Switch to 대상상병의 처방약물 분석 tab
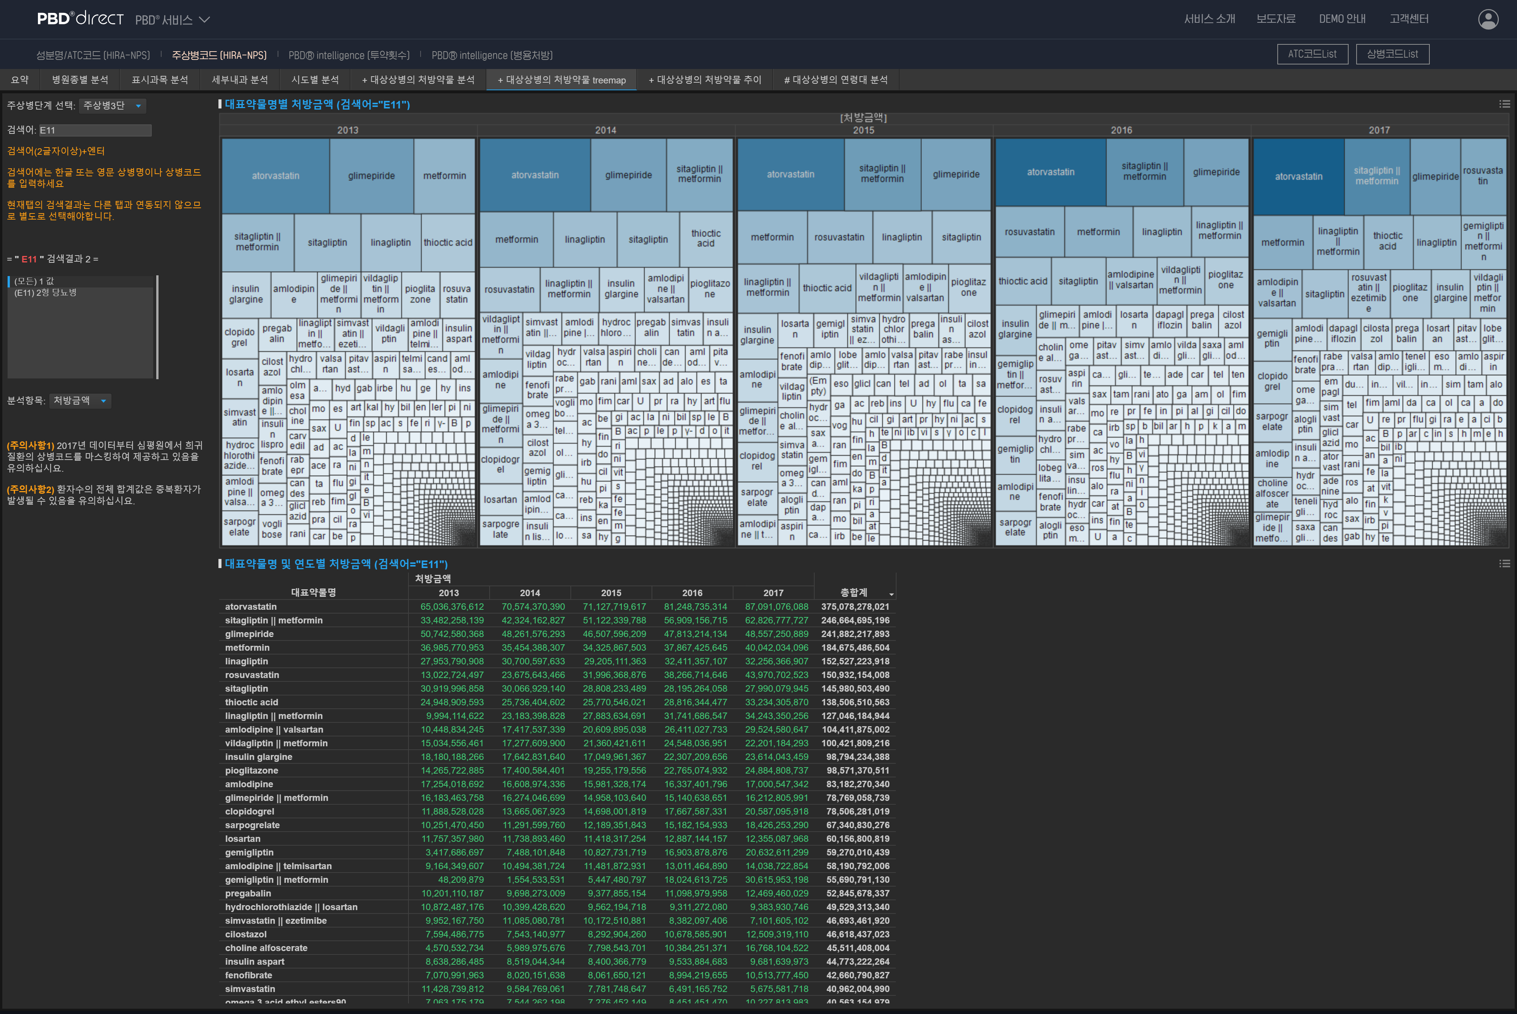The image size is (1517, 1014). [x=418, y=80]
